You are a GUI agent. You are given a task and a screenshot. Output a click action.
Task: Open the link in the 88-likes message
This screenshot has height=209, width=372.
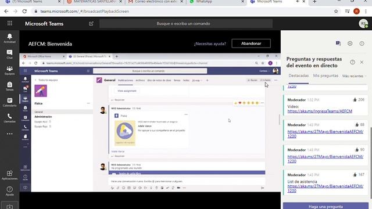pos(325,134)
